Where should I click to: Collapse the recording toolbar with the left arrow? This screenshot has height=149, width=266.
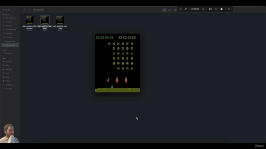pos(180,9)
